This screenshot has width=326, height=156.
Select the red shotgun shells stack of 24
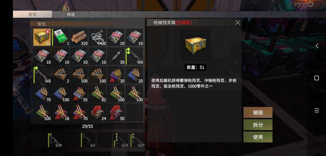pos(97,112)
